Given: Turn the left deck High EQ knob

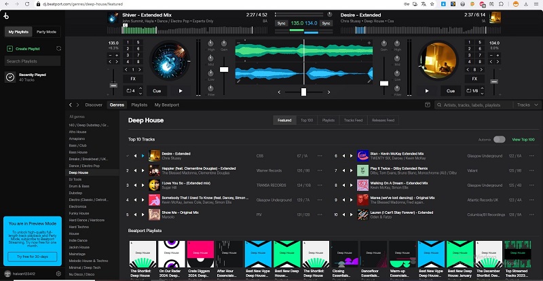Looking at the screenshot, I should point(210,43).
